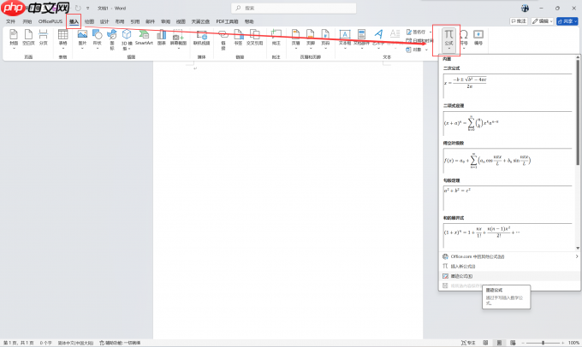Click the Accessibility check status bar entry

120,343
